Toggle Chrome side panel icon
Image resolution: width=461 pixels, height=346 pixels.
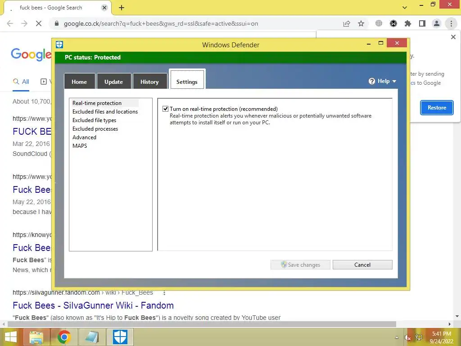(422, 23)
